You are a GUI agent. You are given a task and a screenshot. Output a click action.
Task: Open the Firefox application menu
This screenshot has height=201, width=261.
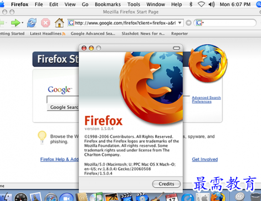(x=19, y=4)
